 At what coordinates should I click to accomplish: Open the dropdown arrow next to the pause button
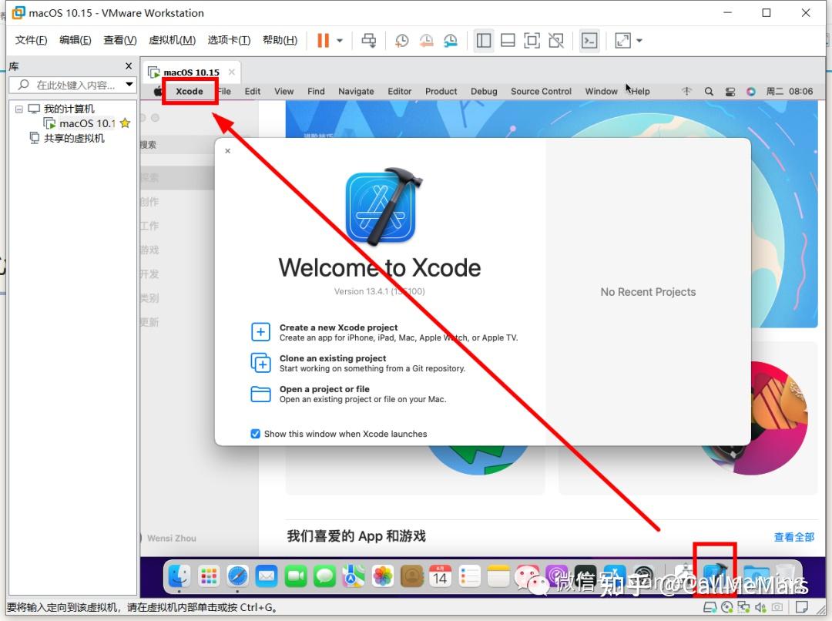click(340, 40)
